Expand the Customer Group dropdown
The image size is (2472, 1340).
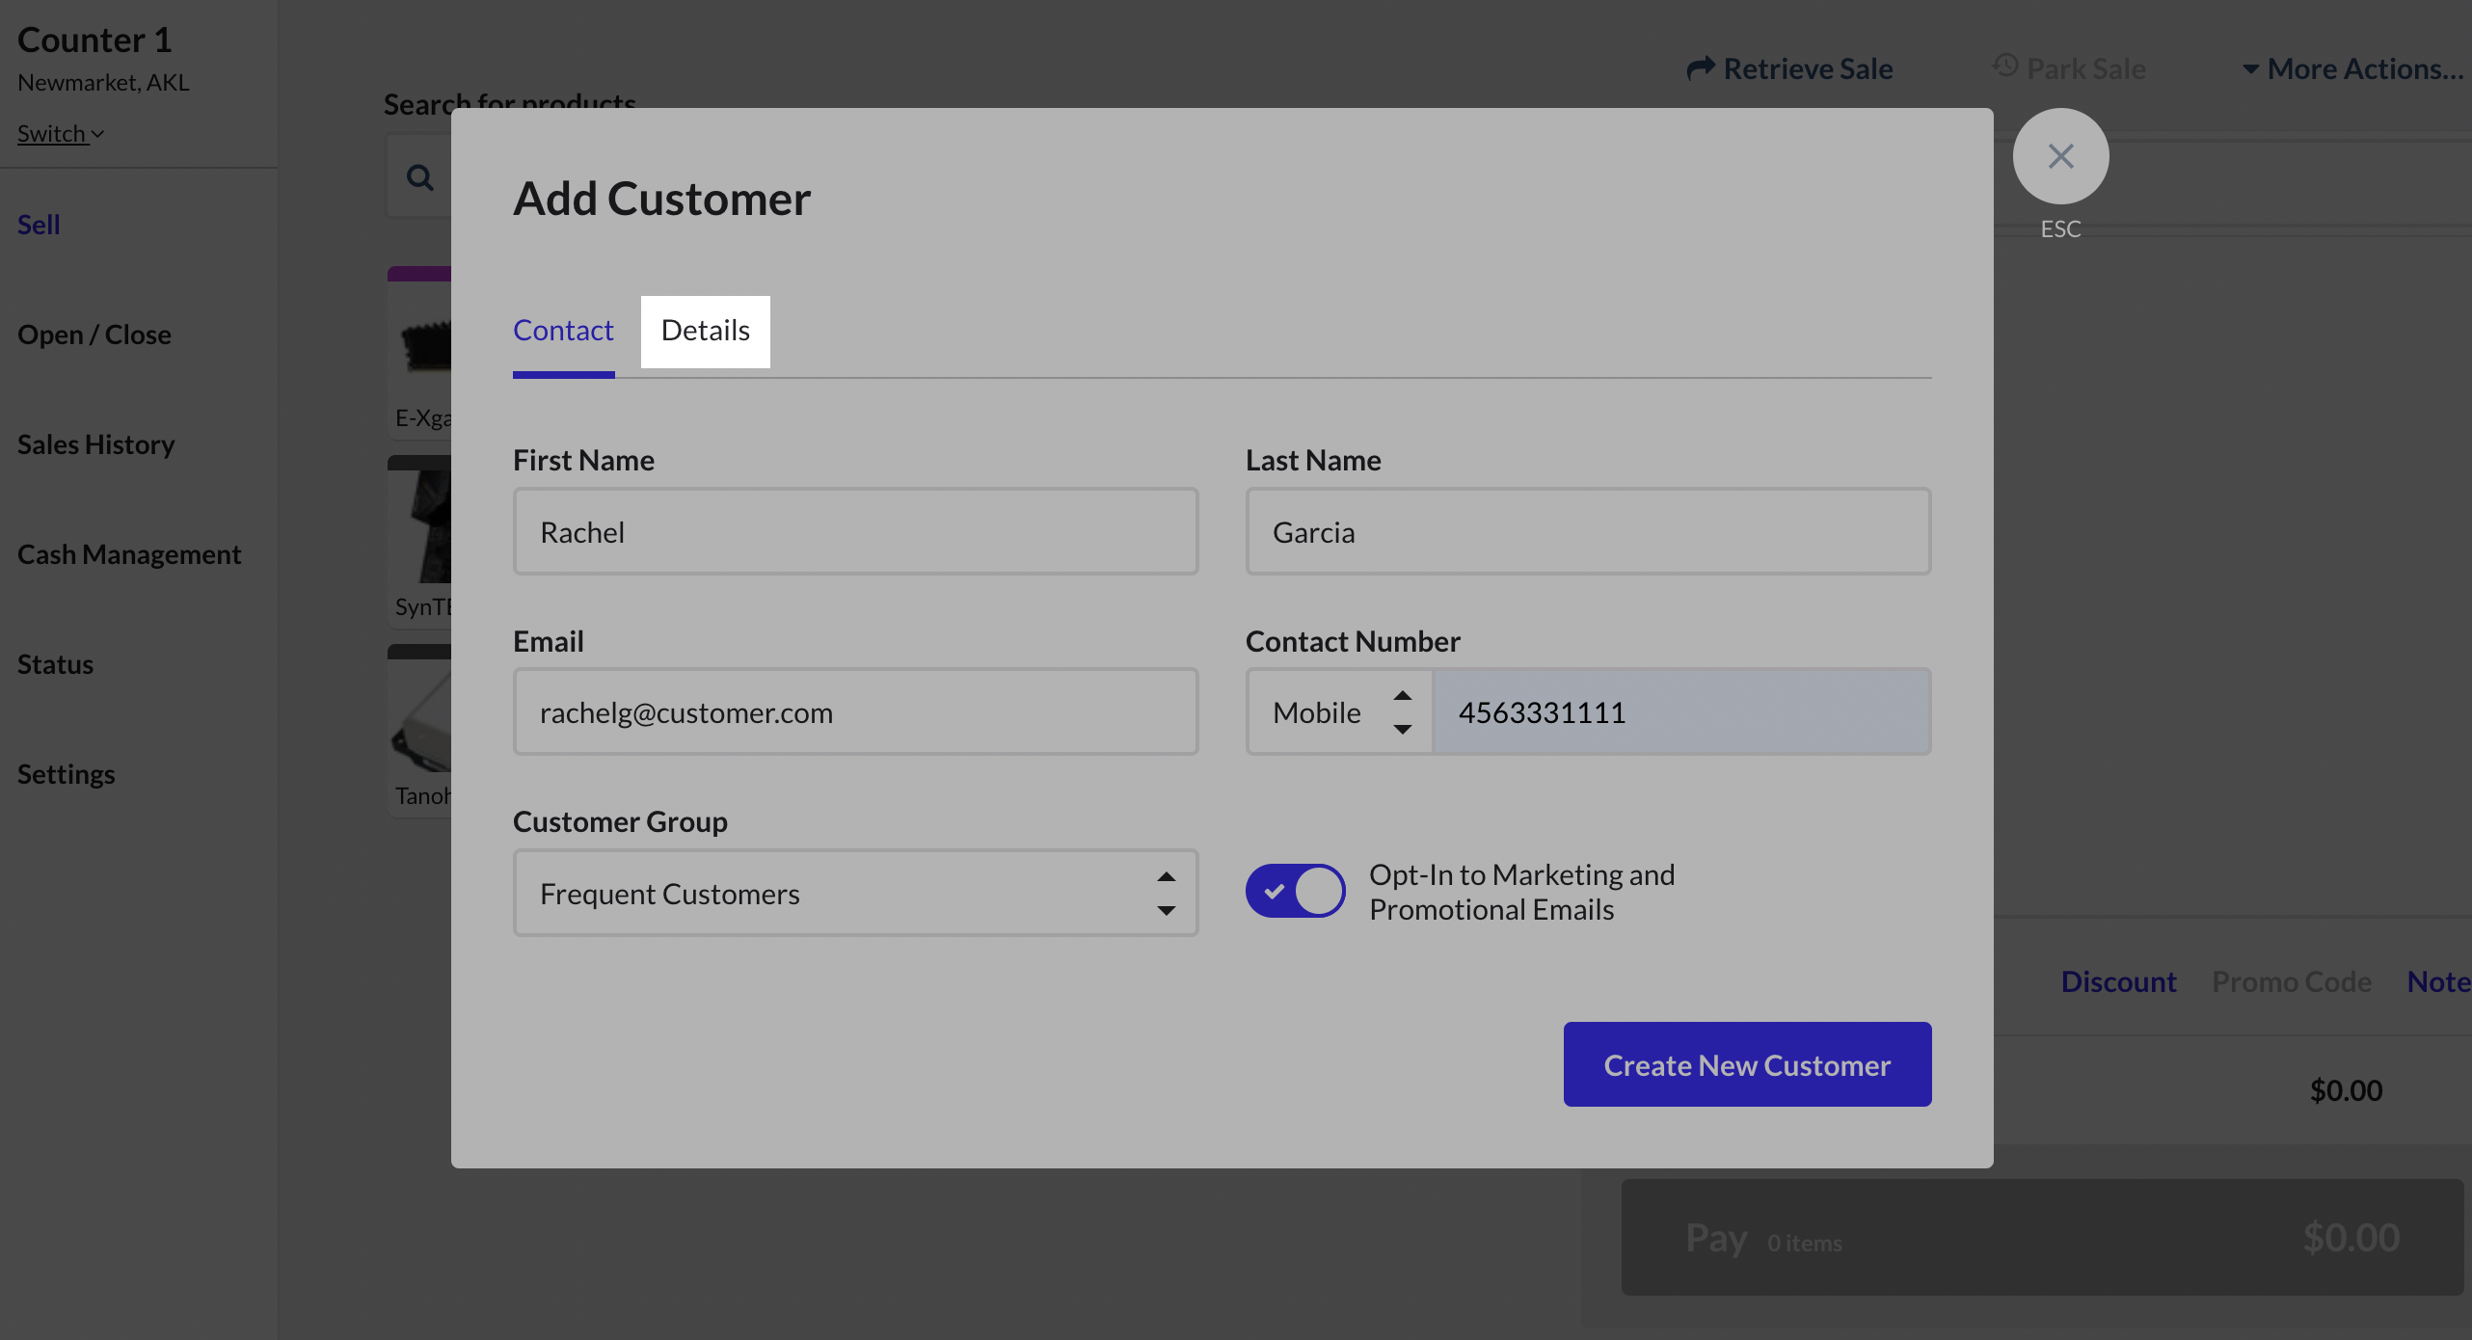click(855, 894)
